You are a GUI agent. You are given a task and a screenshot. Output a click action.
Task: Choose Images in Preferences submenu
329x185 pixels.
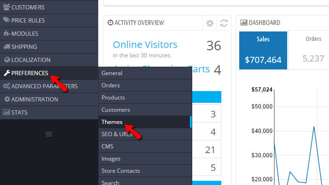tap(145, 159)
